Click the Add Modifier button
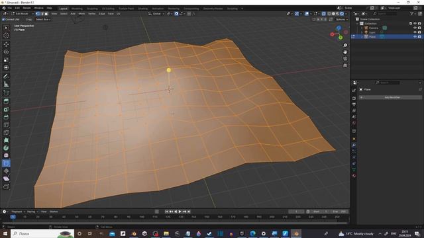The height and width of the screenshot is (238, 424). tap(390, 97)
